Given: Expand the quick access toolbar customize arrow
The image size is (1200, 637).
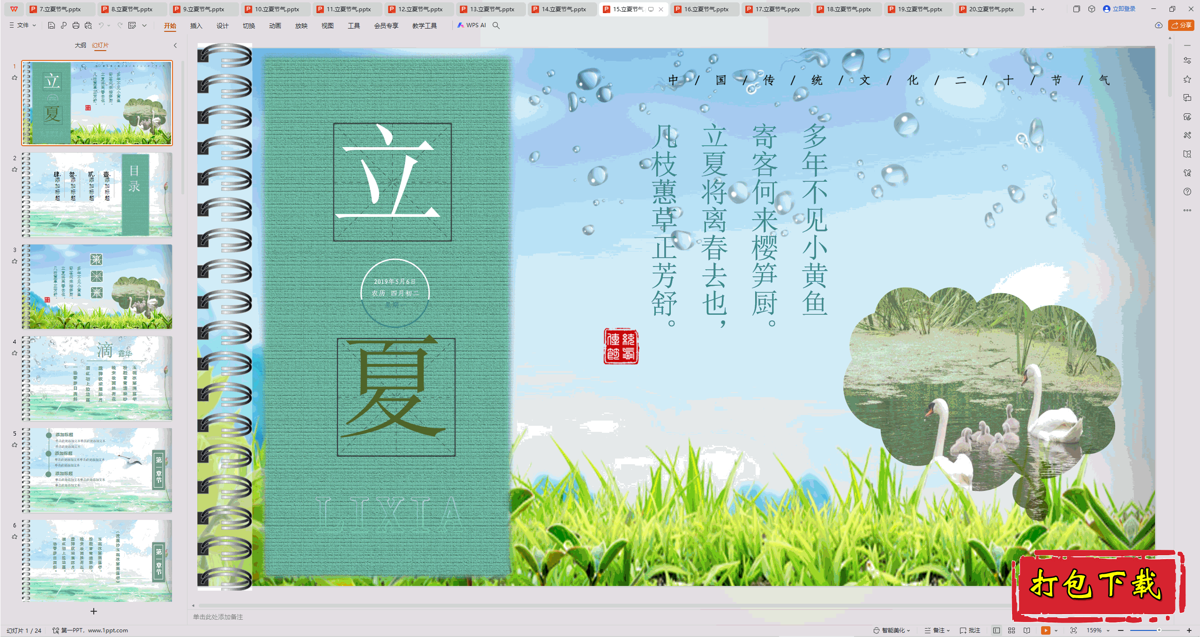Looking at the screenshot, I should [x=144, y=25].
